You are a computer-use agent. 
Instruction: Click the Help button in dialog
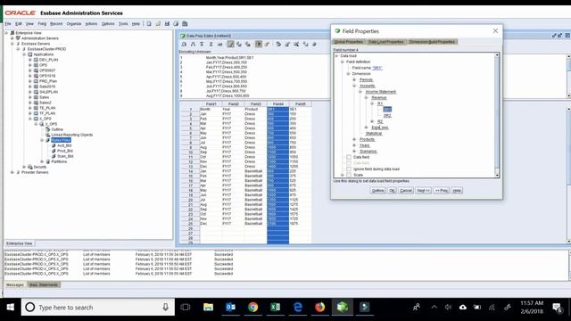(x=457, y=191)
